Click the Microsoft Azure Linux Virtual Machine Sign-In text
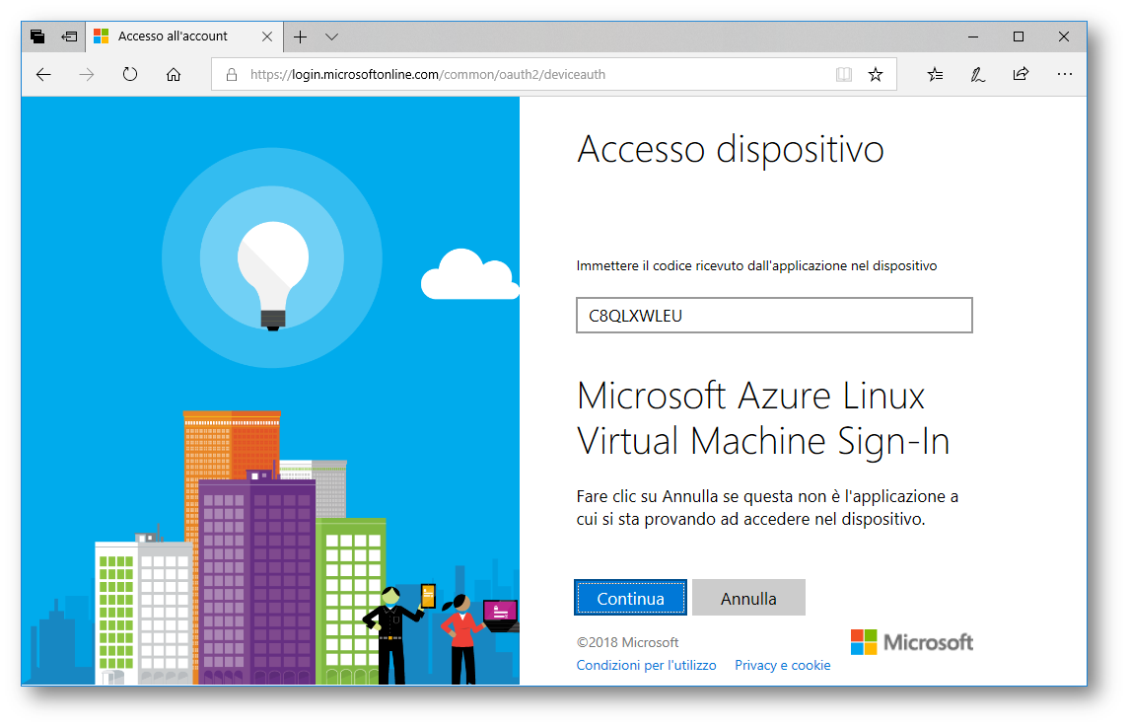The width and height of the screenshot is (1129, 728). coord(763,418)
